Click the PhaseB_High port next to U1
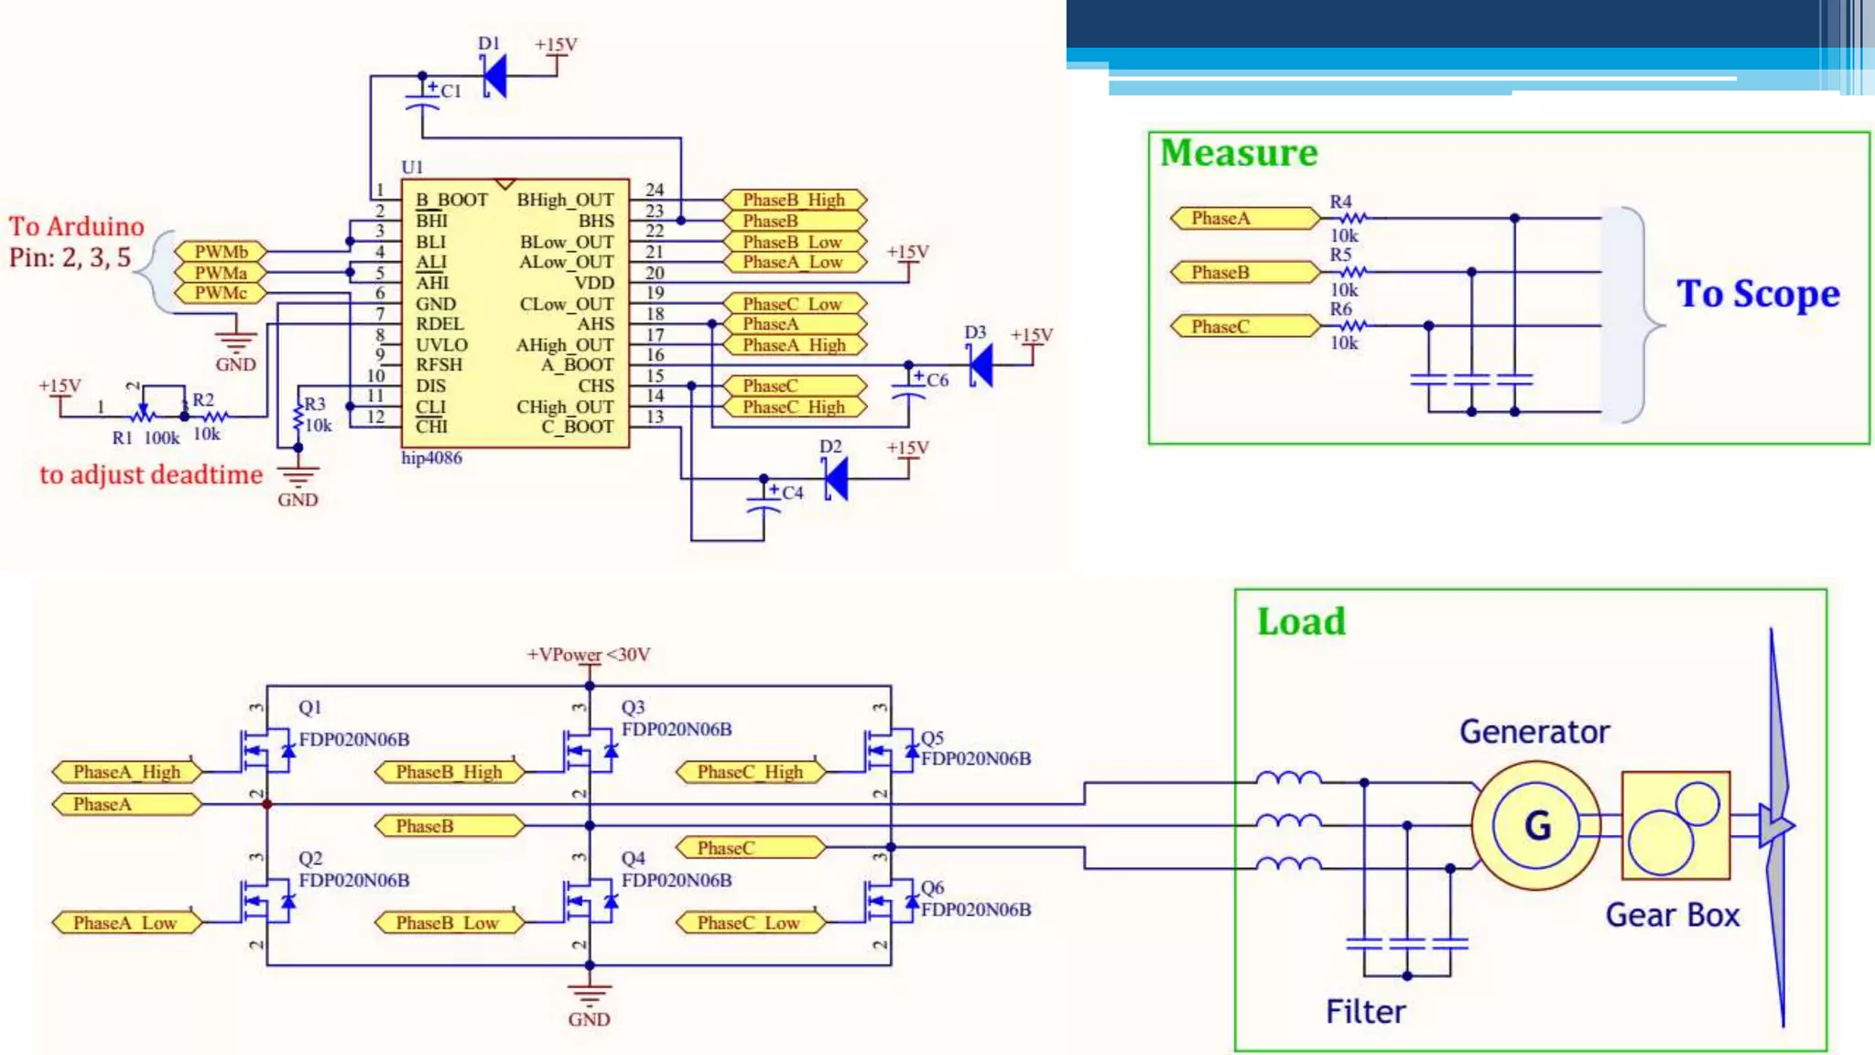The height and width of the screenshot is (1055, 1875). pyautogui.click(x=793, y=200)
